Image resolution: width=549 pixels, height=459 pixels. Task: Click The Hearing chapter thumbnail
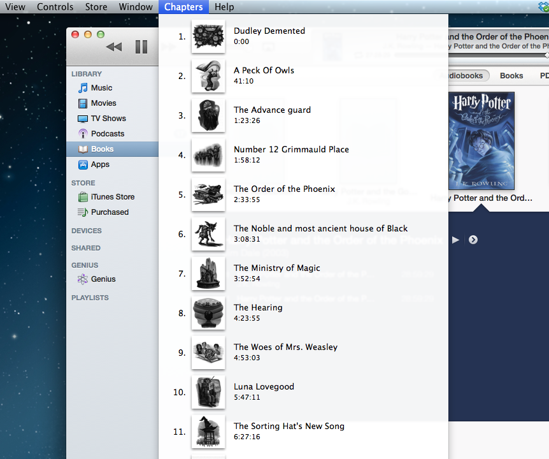tap(208, 313)
